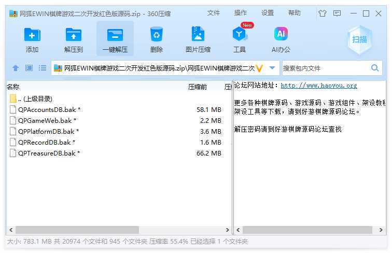
Task: Toggle the icon view mode button
Action: click(29, 68)
